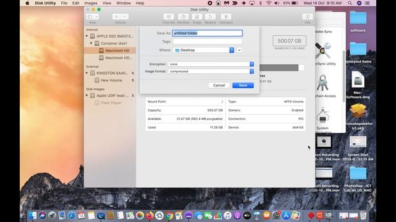This screenshot has height=222, width=396.
Task: Open the Encryption dropdown
Action: 211,64
